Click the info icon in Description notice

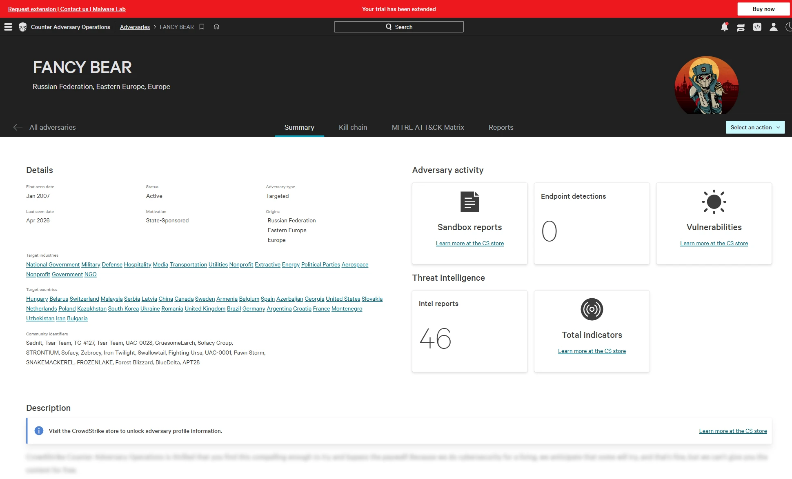[39, 431]
